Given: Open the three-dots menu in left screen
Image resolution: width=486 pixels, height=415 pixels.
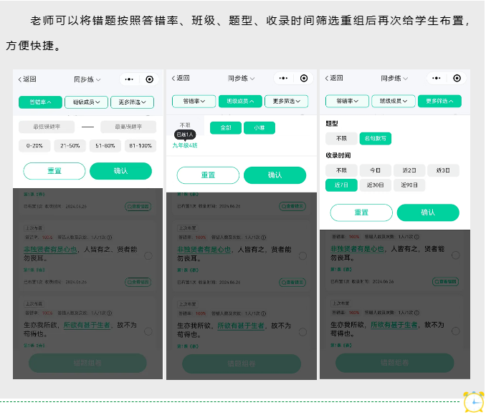Looking at the screenshot, I should pyautogui.click(x=129, y=79).
